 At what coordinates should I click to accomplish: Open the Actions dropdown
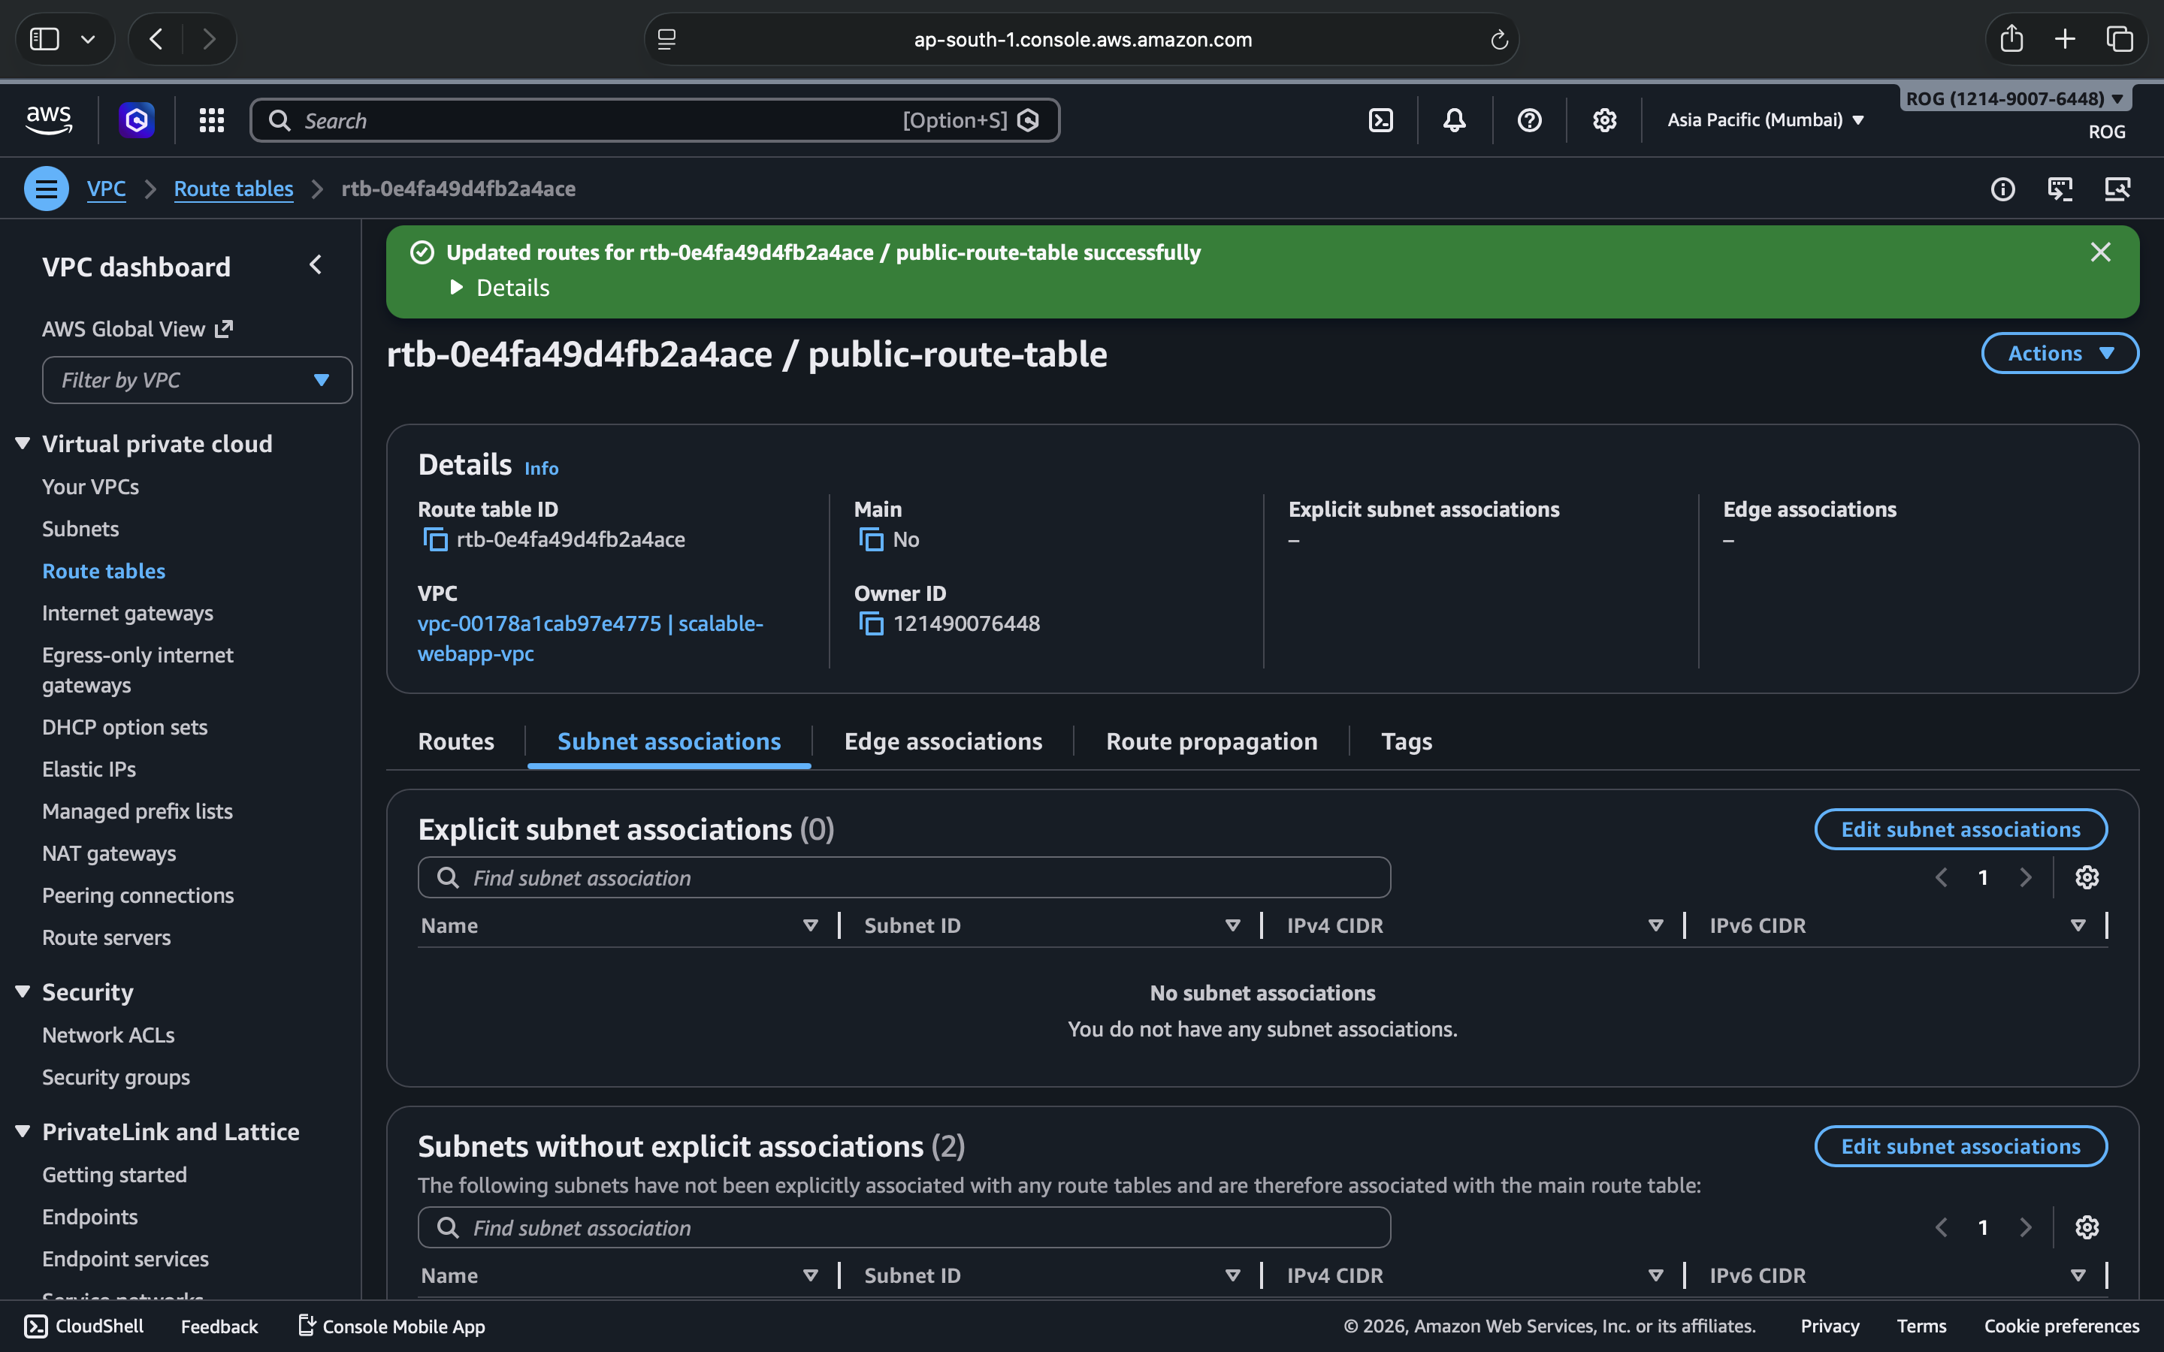[x=2060, y=353]
